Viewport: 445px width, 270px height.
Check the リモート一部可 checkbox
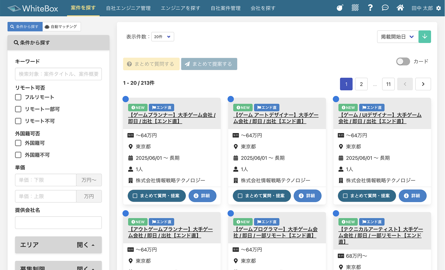click(18, 109)
